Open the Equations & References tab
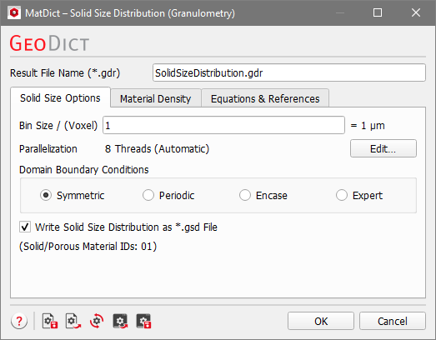The height and width of the screenshot is (340, 436). coord(265,98)
